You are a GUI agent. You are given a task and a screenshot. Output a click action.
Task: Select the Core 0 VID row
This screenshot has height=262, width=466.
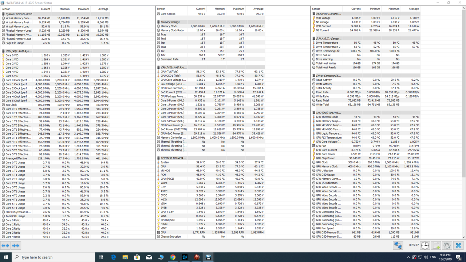[x=55, y=55]
